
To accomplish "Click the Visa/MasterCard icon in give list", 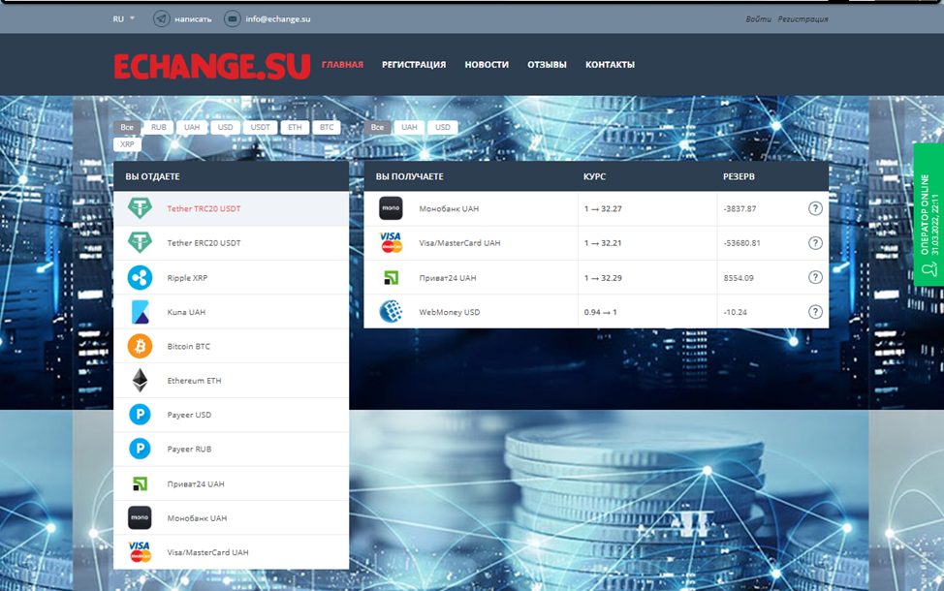I will tap(140, 552).
